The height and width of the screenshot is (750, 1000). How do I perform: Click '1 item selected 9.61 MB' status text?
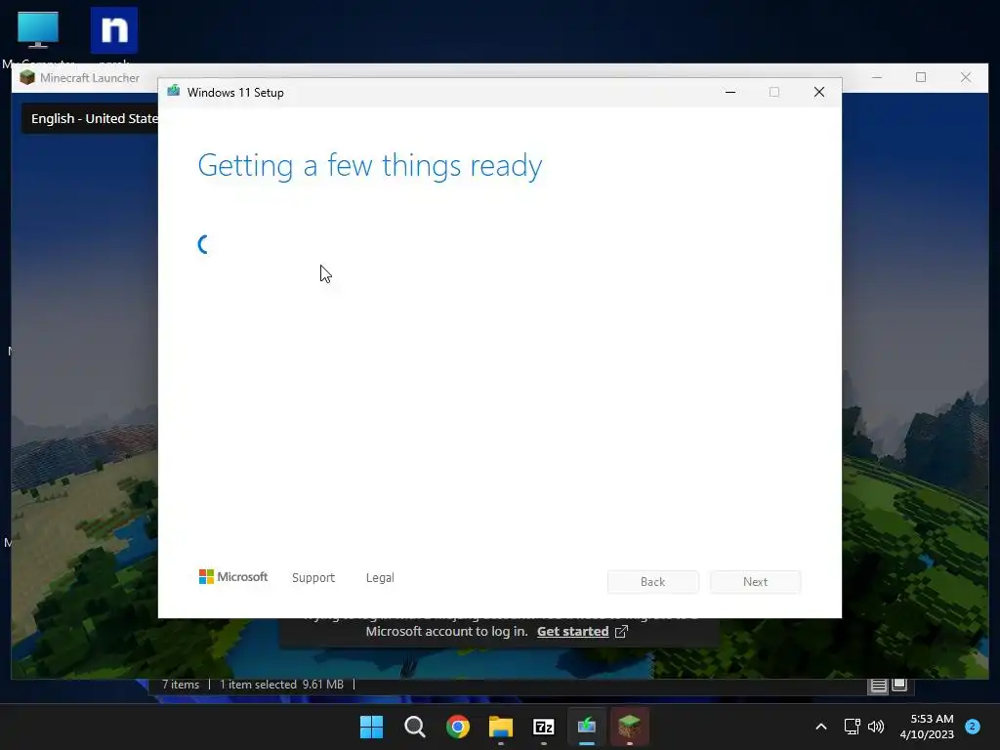click(x=281, y=685)
